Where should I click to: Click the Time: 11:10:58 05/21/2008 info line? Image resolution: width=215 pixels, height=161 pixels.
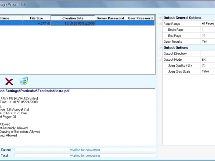click(19, 102)
